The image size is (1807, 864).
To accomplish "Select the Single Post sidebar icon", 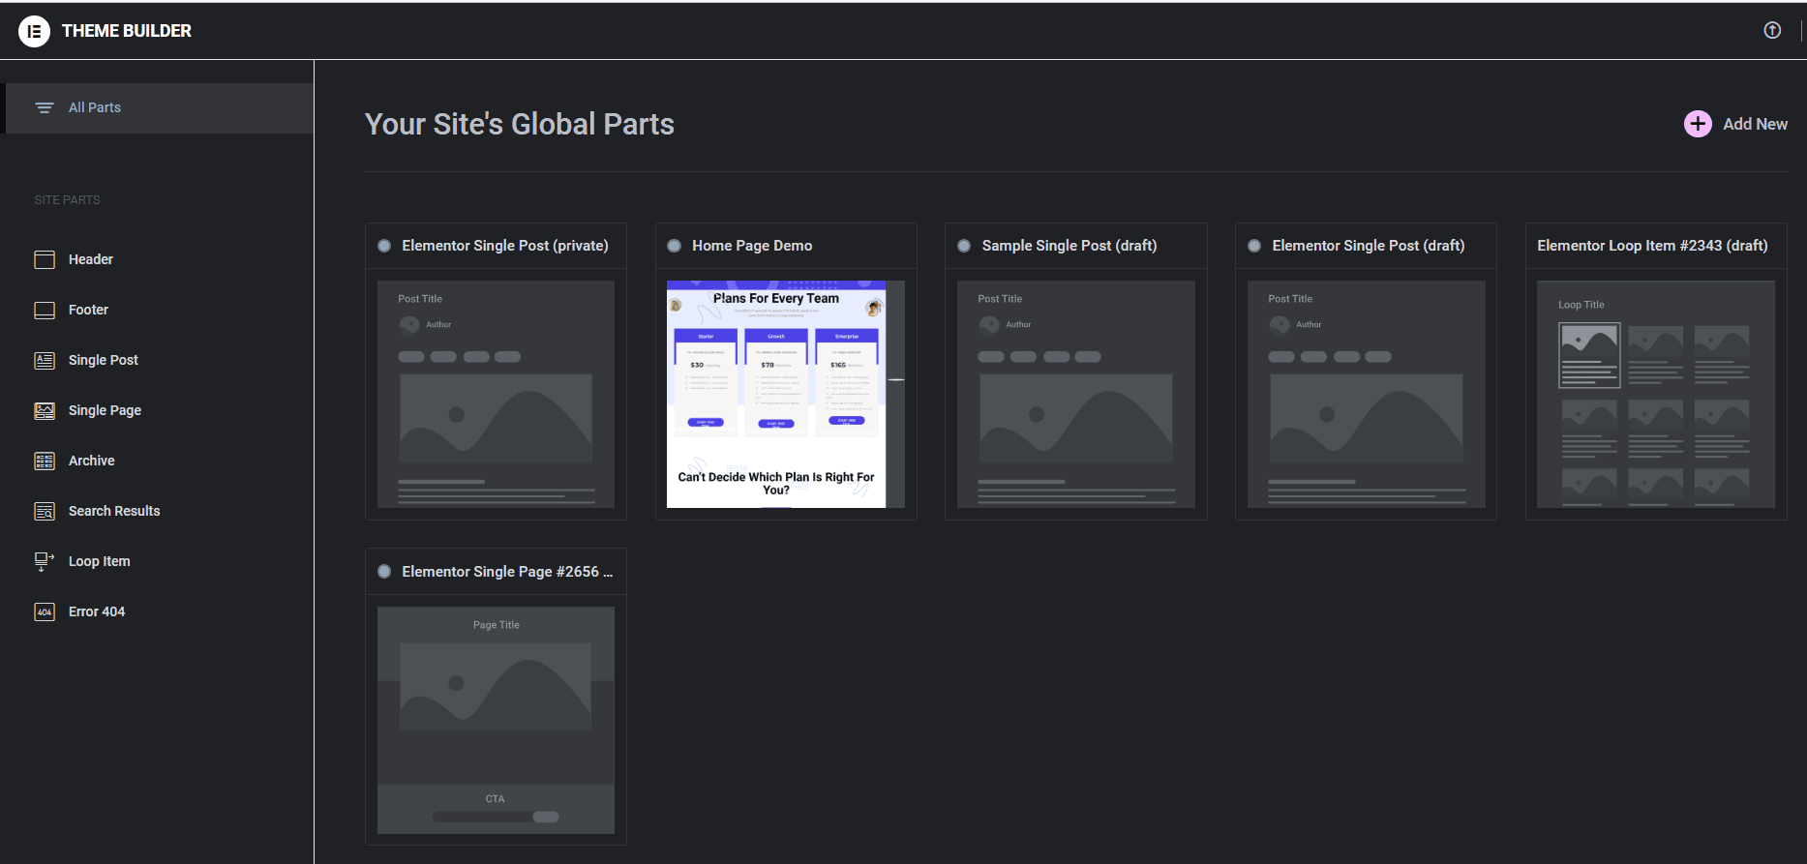I will coord(45,360).
